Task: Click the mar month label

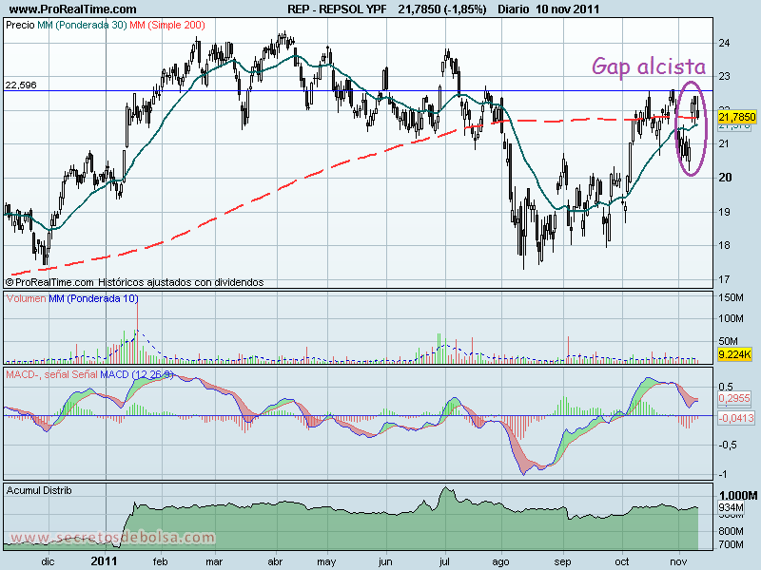Action: pyautogui.click(x=214, y=561)
